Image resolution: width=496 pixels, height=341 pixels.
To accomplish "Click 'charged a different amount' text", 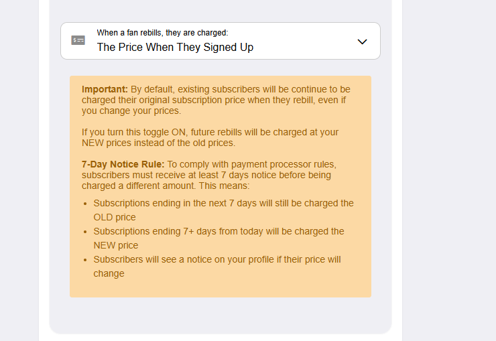I will tap(139, 186).
